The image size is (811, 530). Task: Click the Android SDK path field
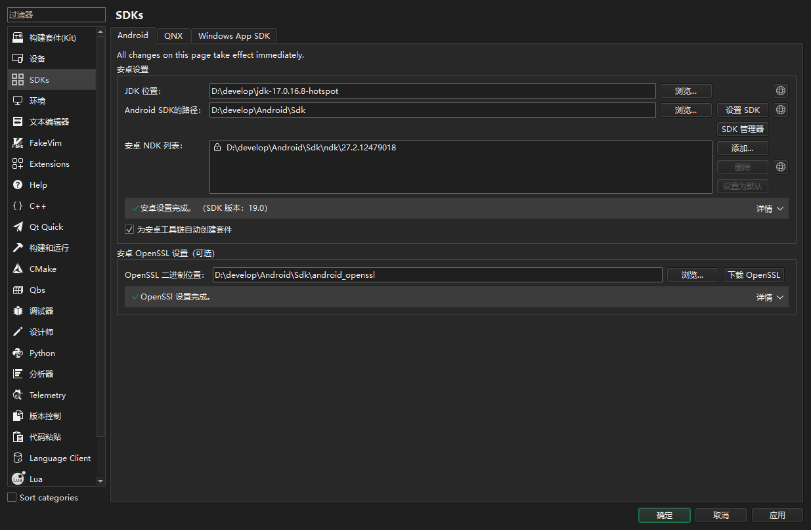point(433,110)
